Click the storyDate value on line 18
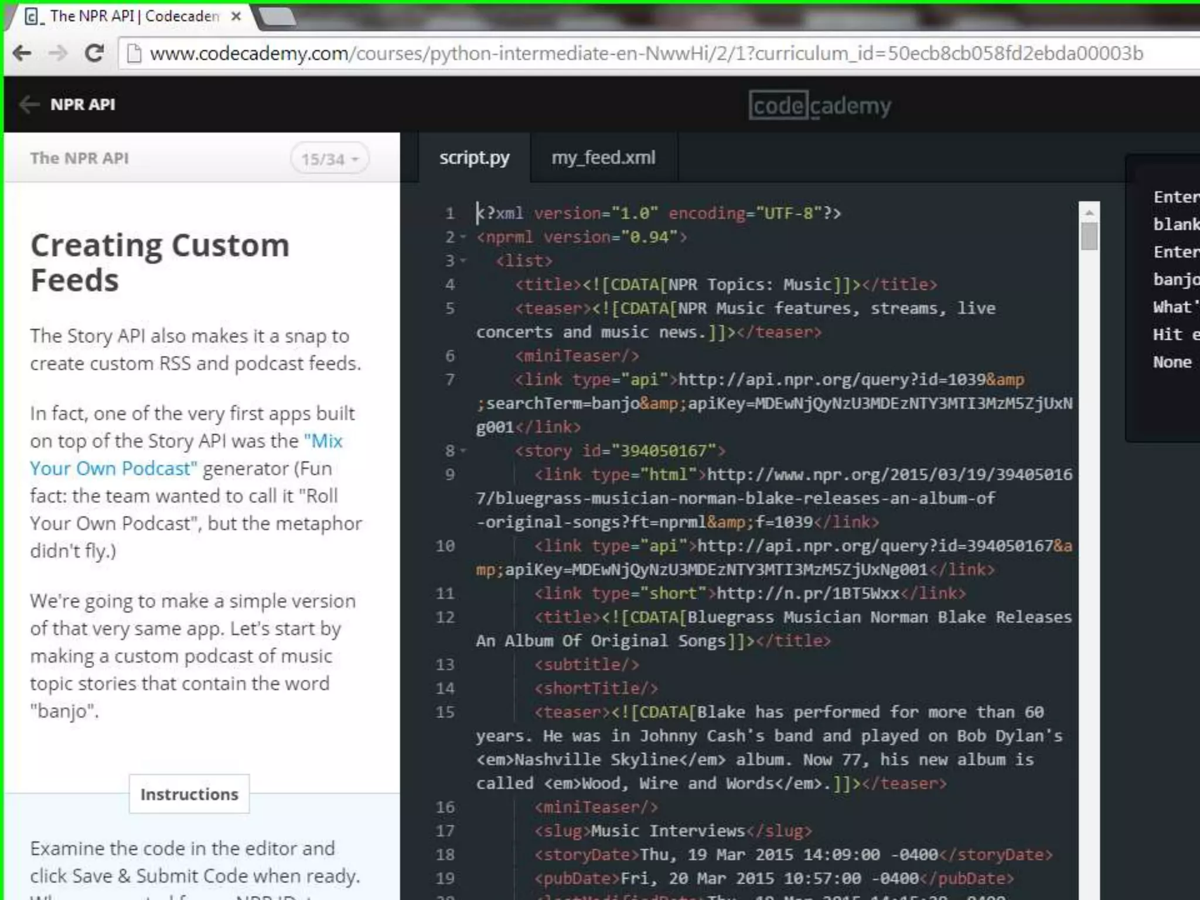The width and height of the screenshot is (1200, 900). (x=789, y=854)
